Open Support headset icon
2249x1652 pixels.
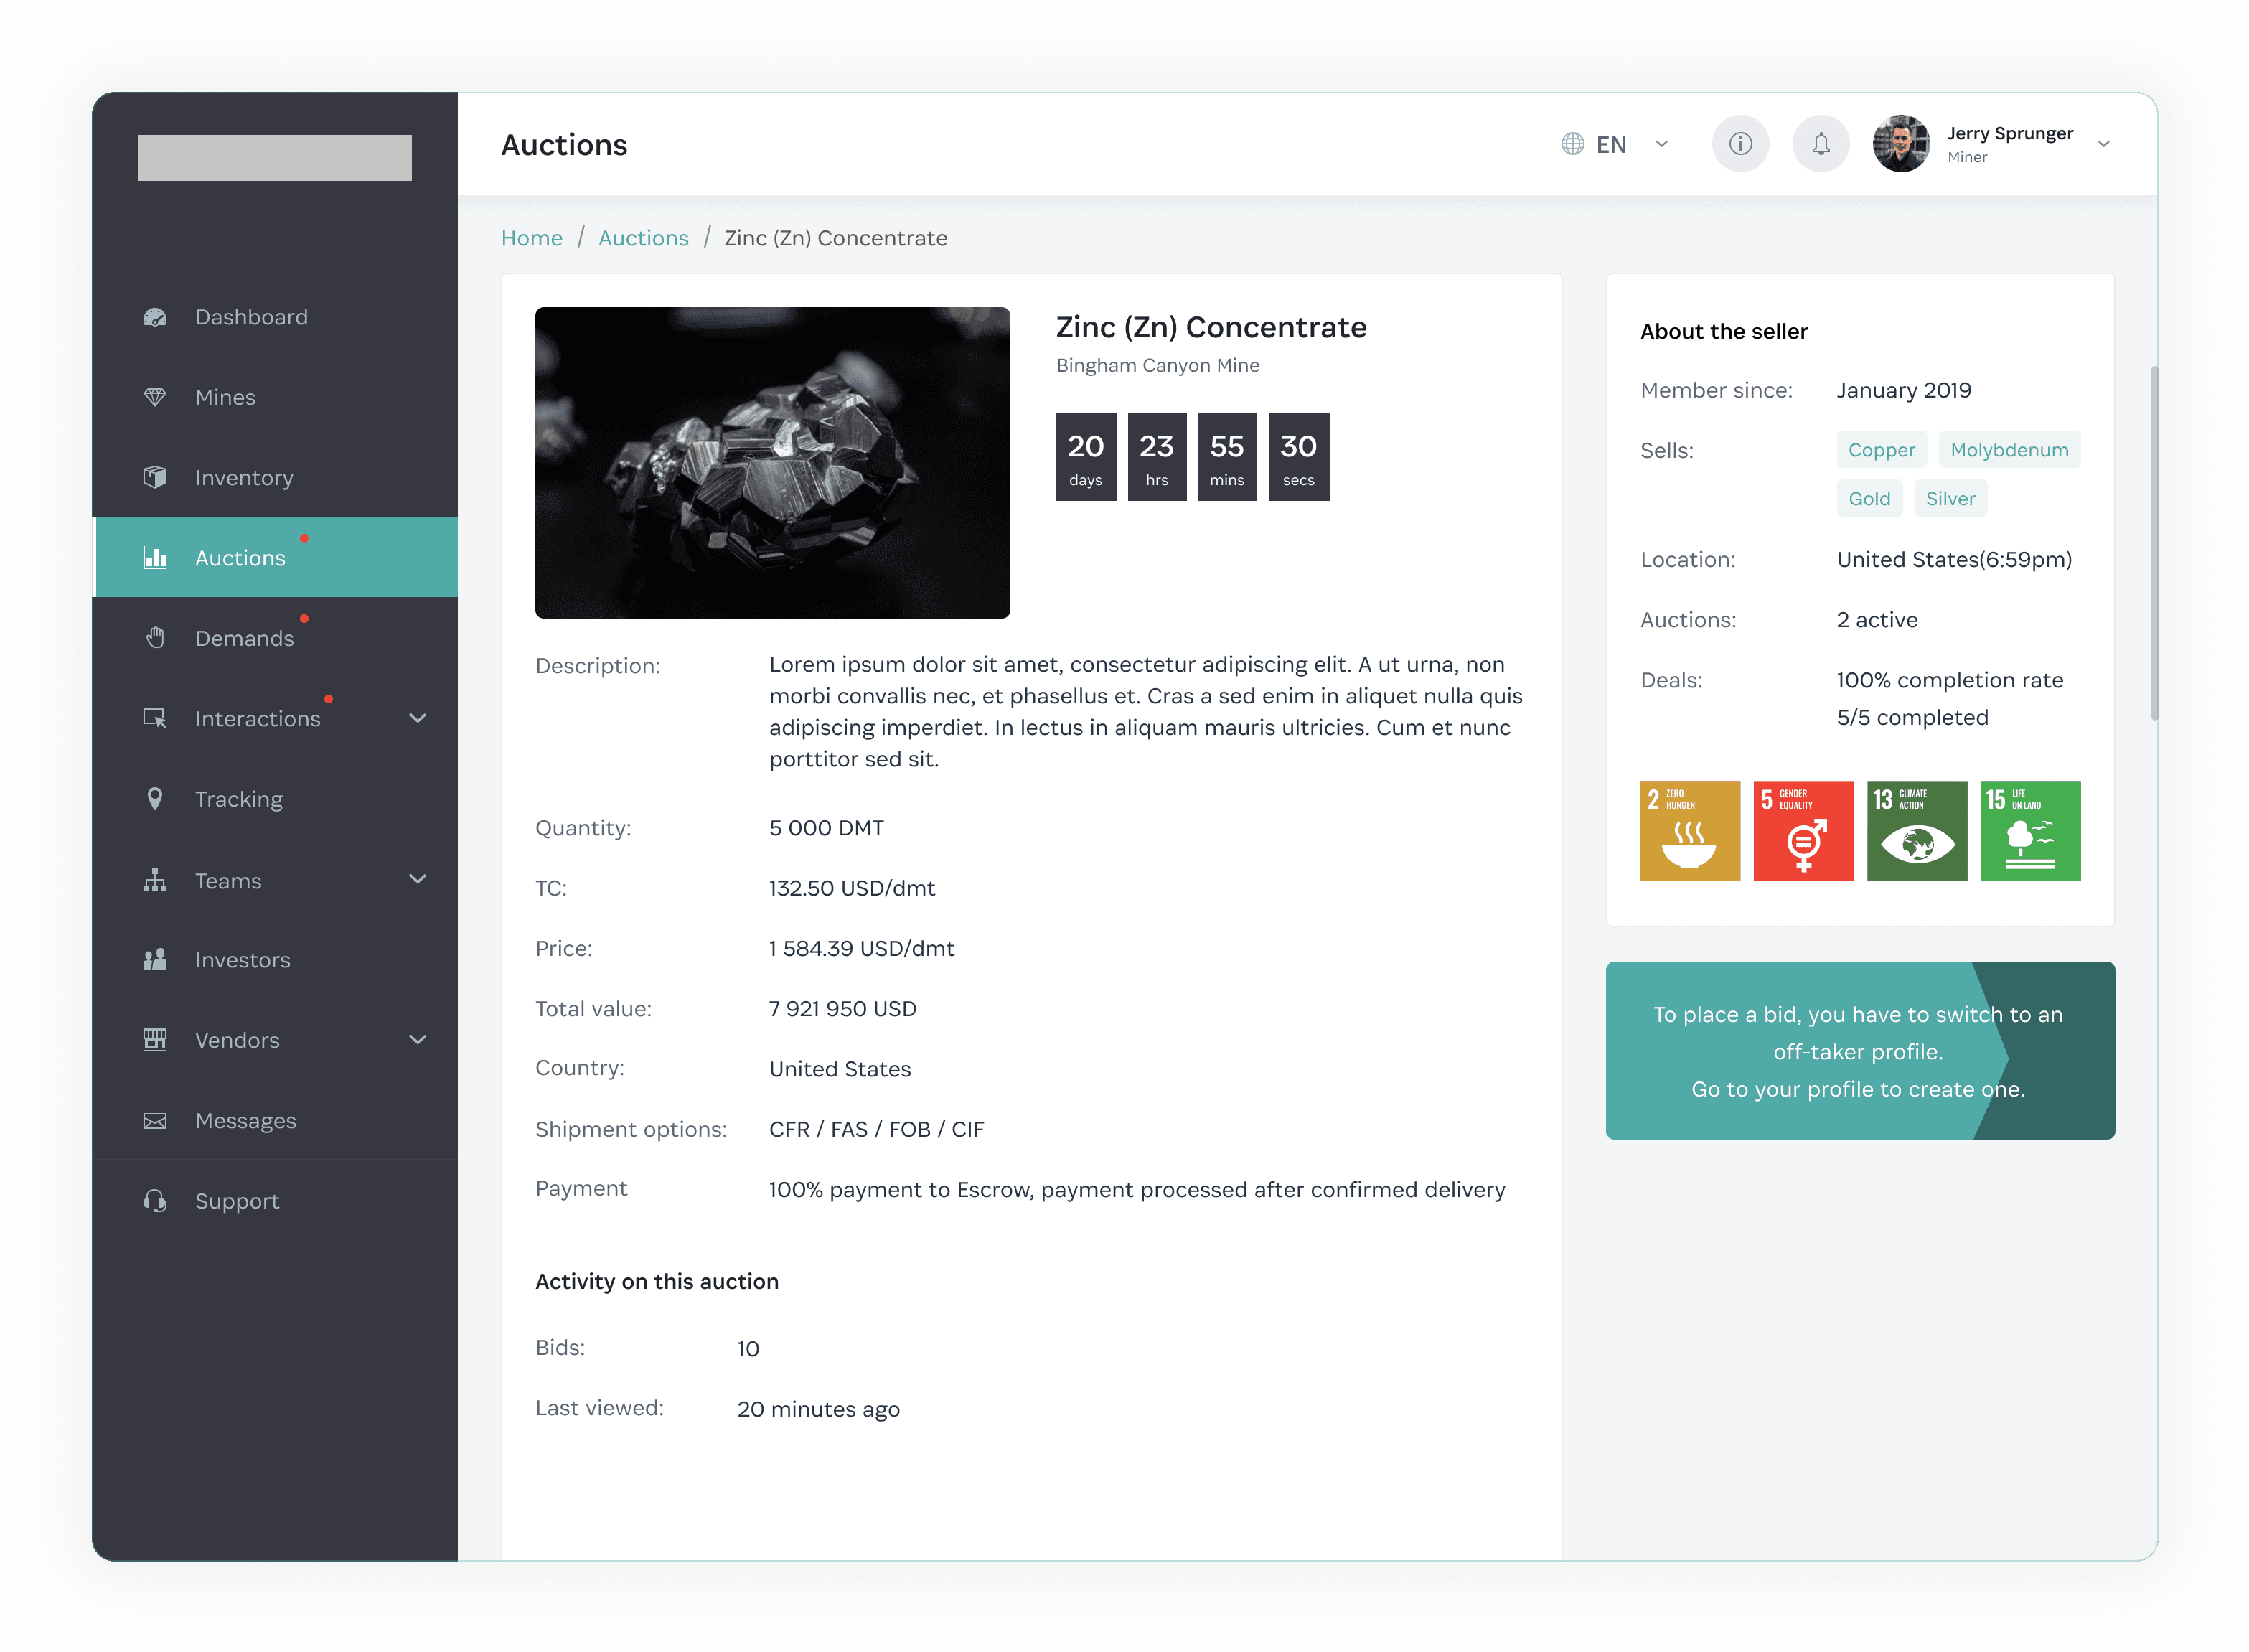pyautogui.click(x=155, y=1200)
